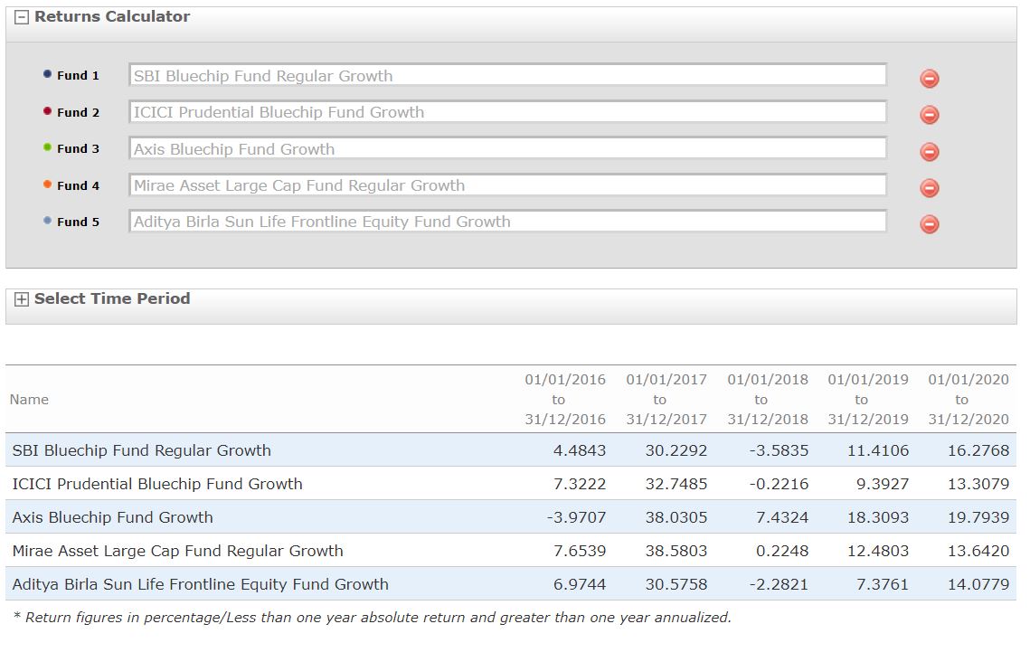Screen dimensions: 1030x662
Task: Focus the ICICI Prudential Bluechip Fund input
Action: (507, 112)
